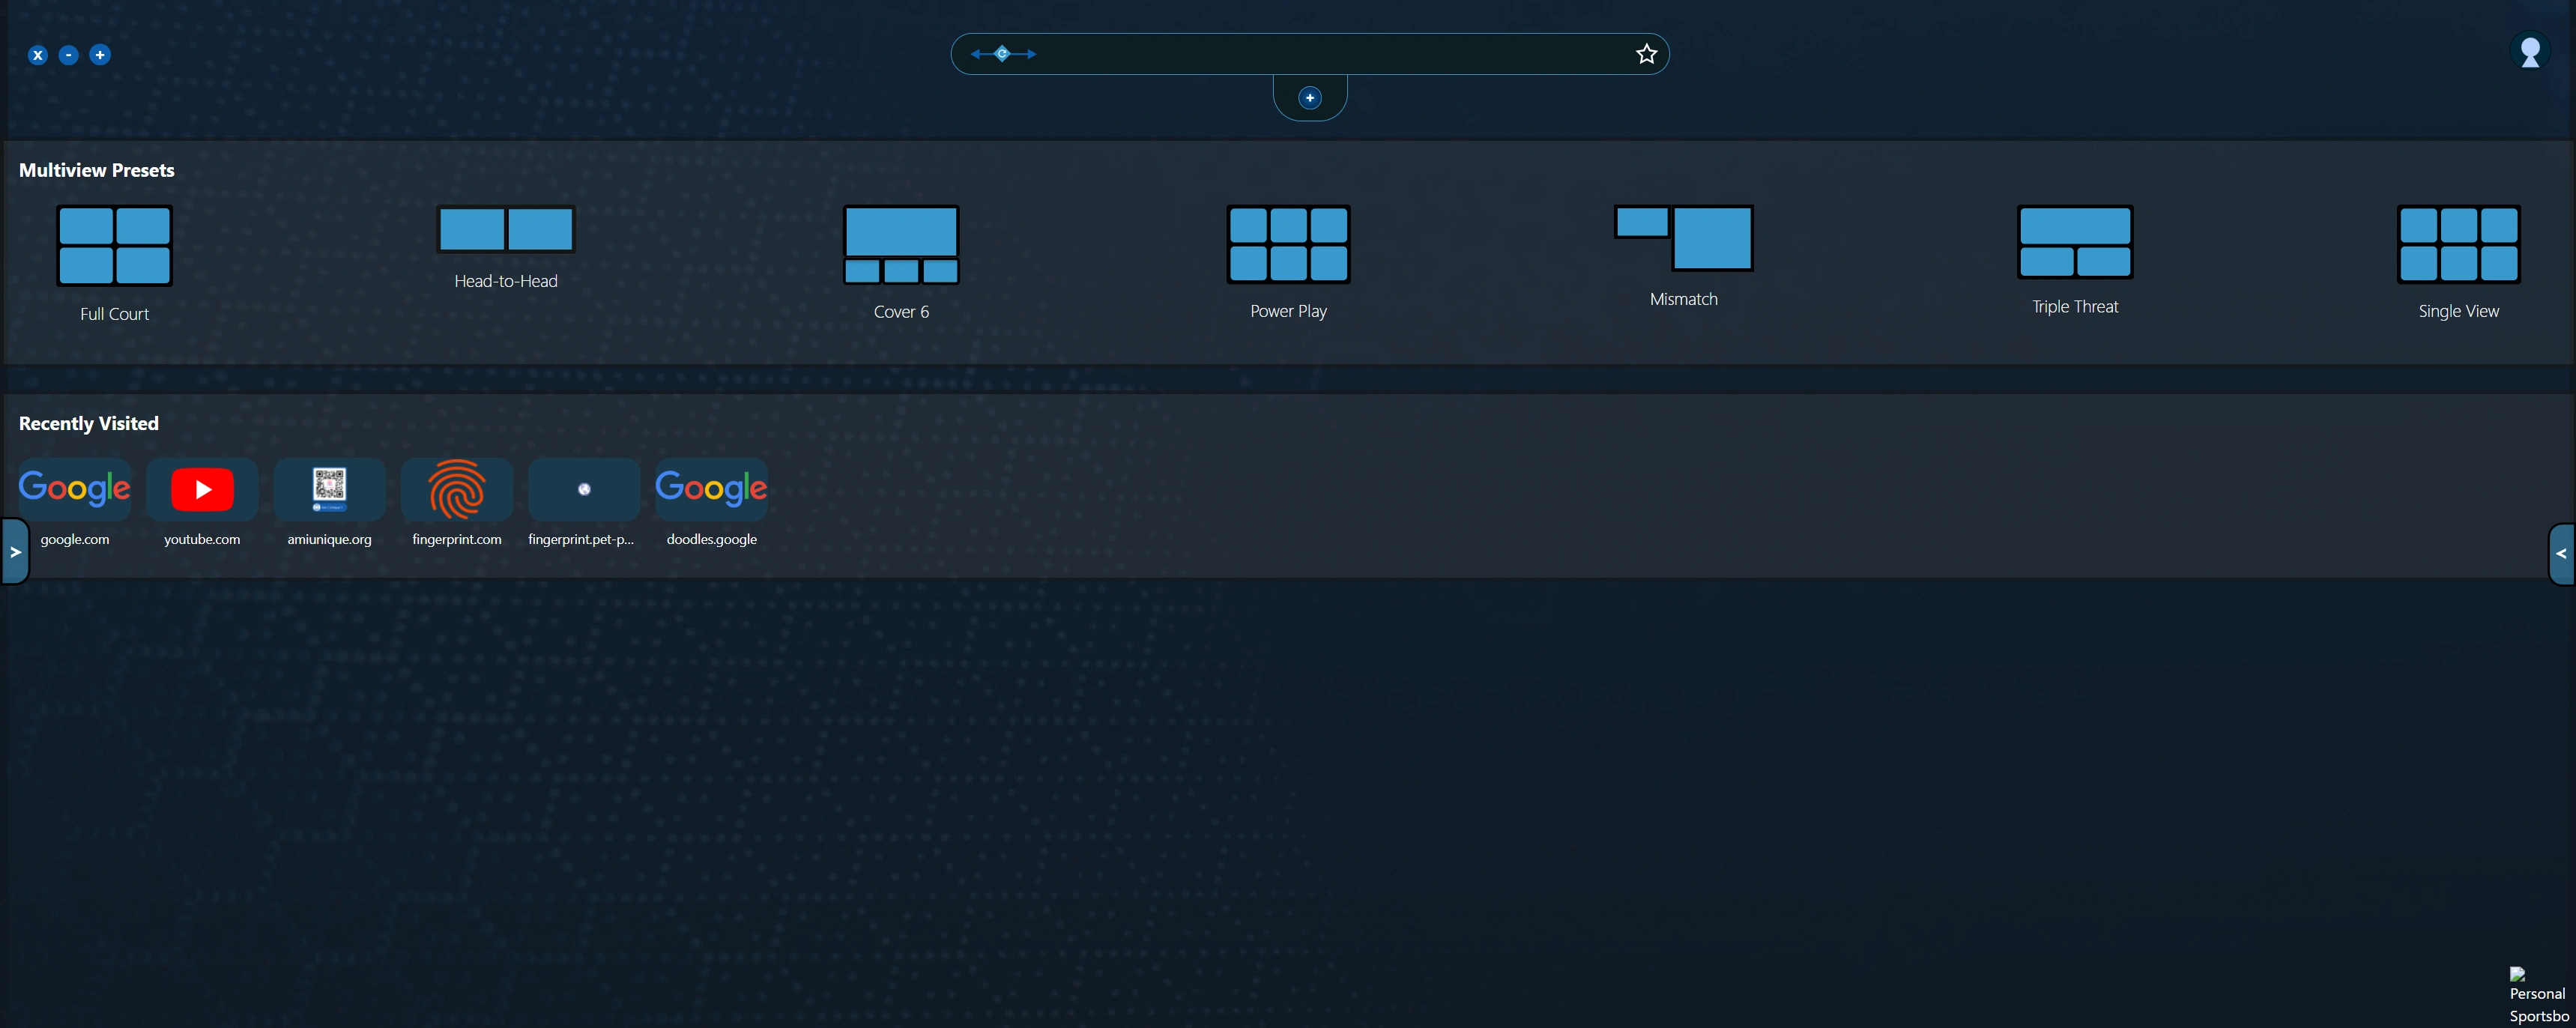Expand the left sidebar panel

coord(14,551)
